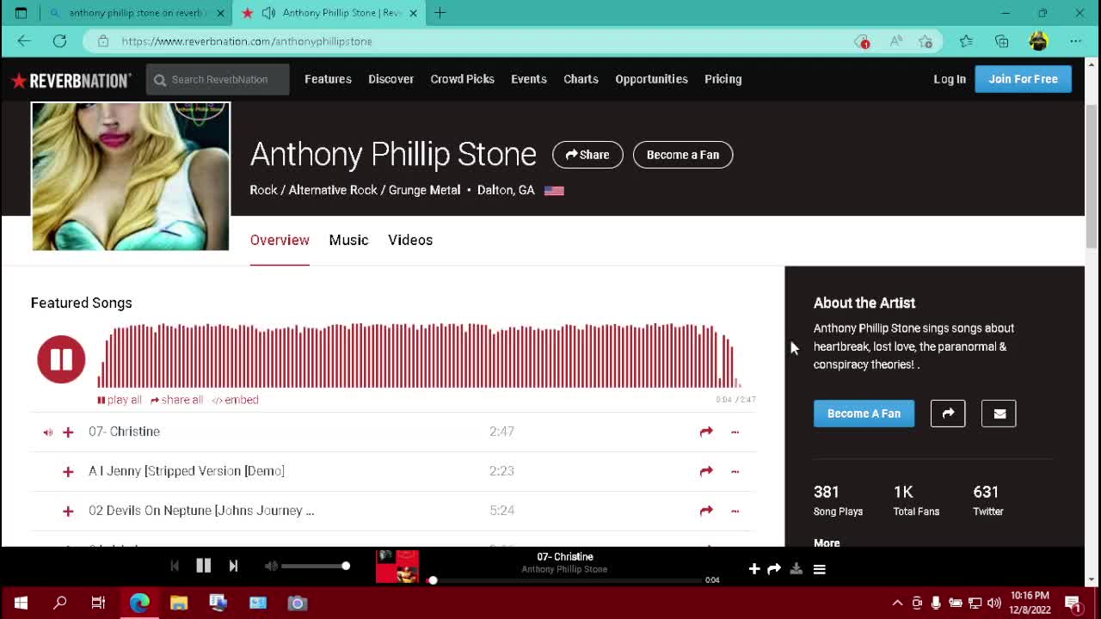Click the blue Become A Fan button
This screenshot has width=1101, height=619.
(x=864, y=414)
